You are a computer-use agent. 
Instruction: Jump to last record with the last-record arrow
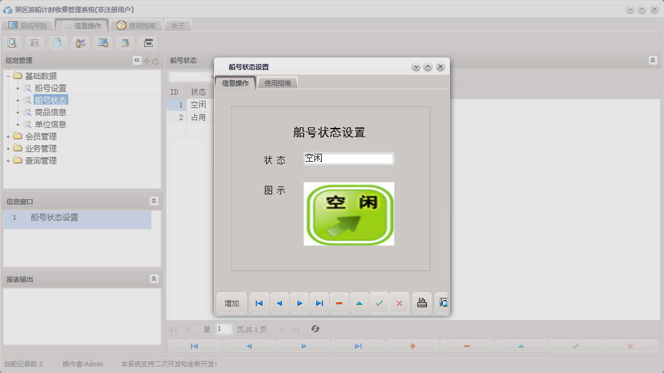pos(319,302)
